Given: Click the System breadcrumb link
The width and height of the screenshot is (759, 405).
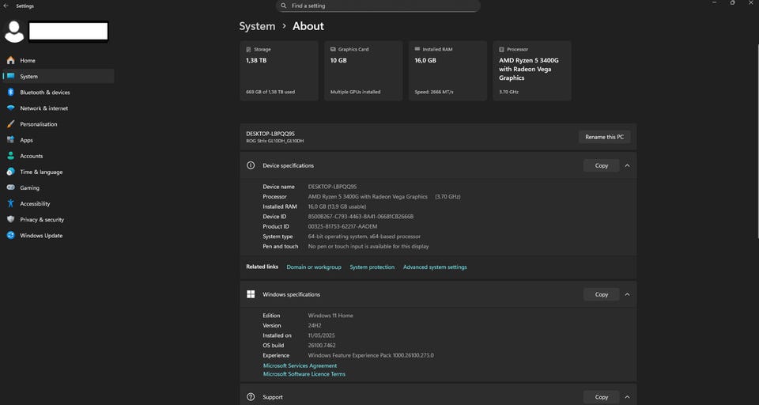Looking at the screenshot, I should (x=257, y=26).
